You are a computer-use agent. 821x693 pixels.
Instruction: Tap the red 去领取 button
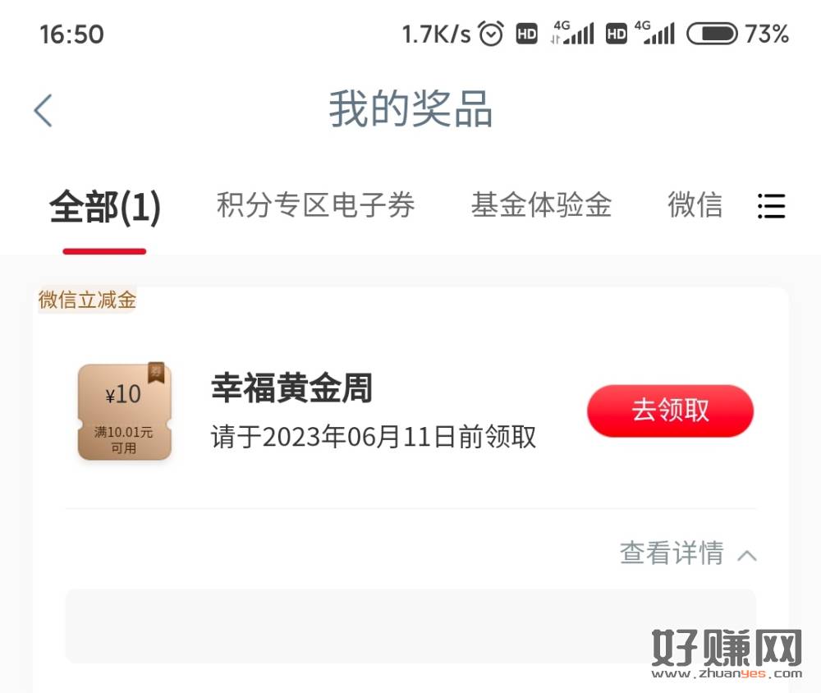click(670, 411)
